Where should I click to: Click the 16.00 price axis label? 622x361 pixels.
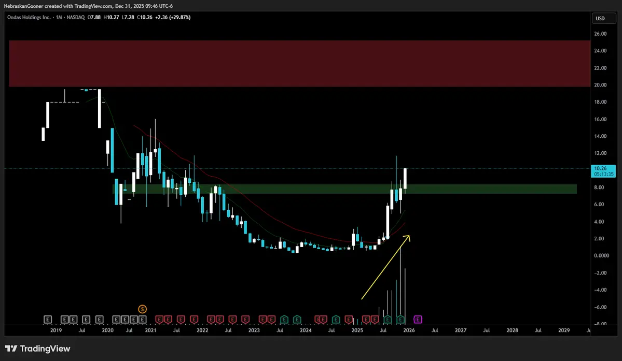600,119
